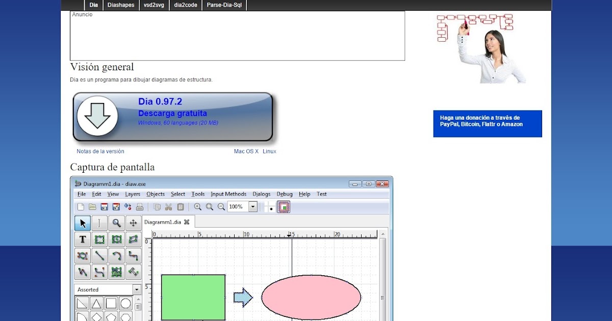Toggle object snapping button in toolbar
This screenshot has height=321, width=612.
click(284, 207)
